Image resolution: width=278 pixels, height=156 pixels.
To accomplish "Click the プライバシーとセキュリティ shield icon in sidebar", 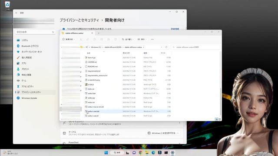I will point(18,92).
